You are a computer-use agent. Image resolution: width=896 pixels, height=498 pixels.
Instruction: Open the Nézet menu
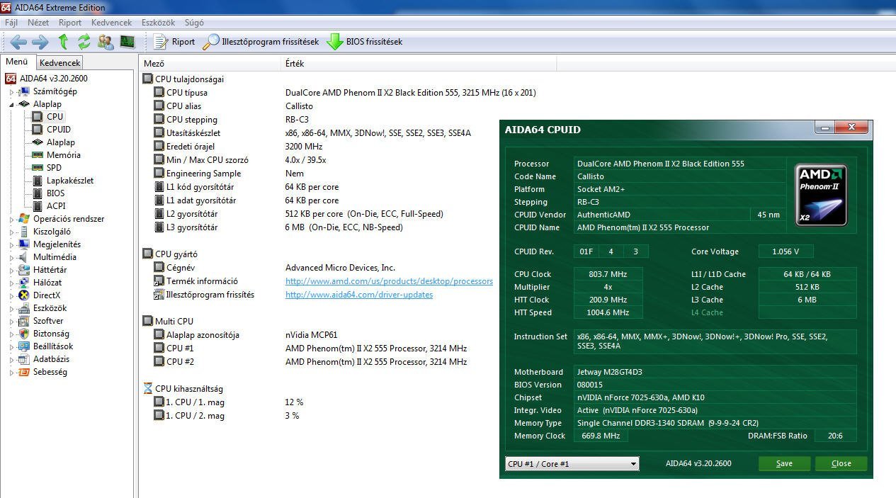(38, 23)
